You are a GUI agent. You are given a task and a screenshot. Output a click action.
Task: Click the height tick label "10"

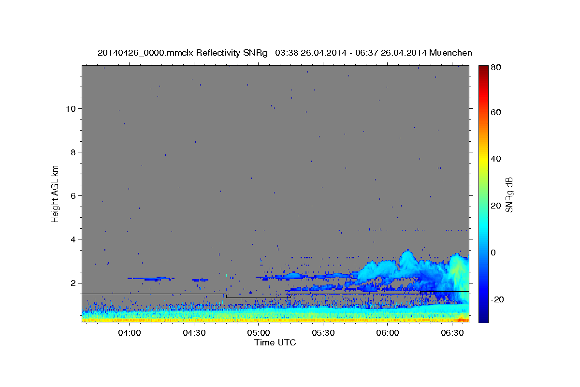71,108
